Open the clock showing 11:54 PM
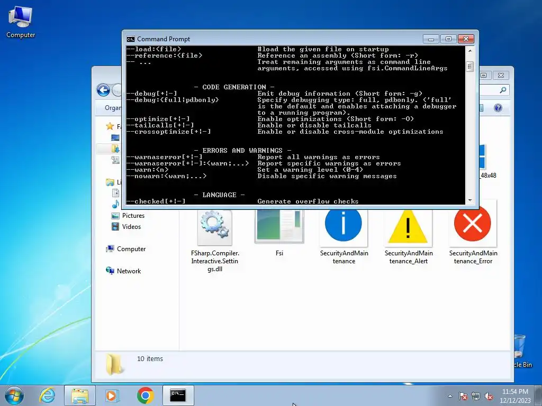 coord(515,395)
